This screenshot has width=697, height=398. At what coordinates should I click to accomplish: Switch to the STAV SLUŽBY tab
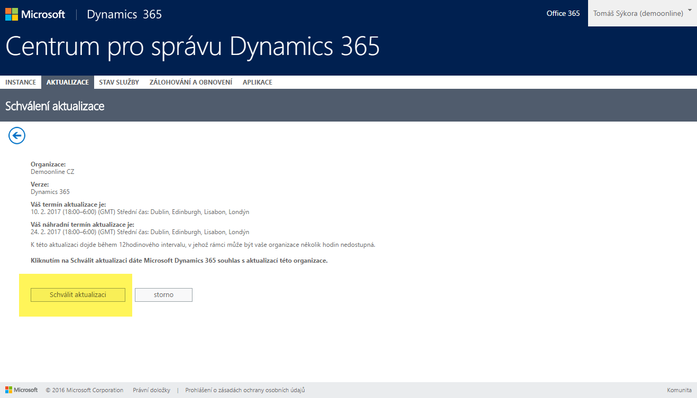click(x=119, y=82)
